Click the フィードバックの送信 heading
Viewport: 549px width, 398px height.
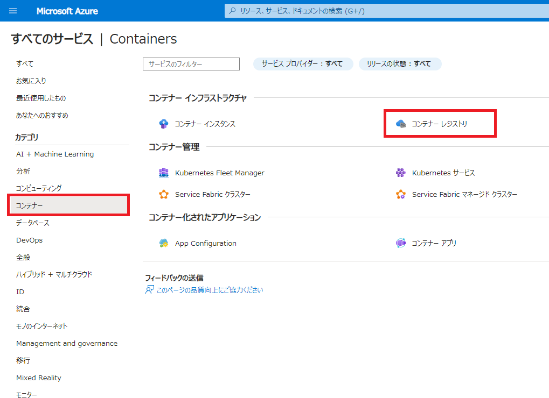174,278
